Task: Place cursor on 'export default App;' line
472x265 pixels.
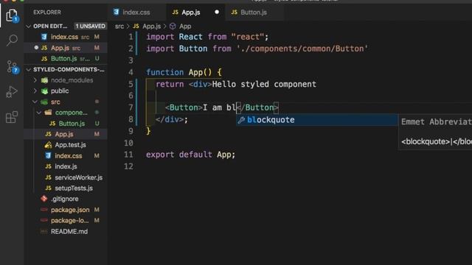Action: 190,155
